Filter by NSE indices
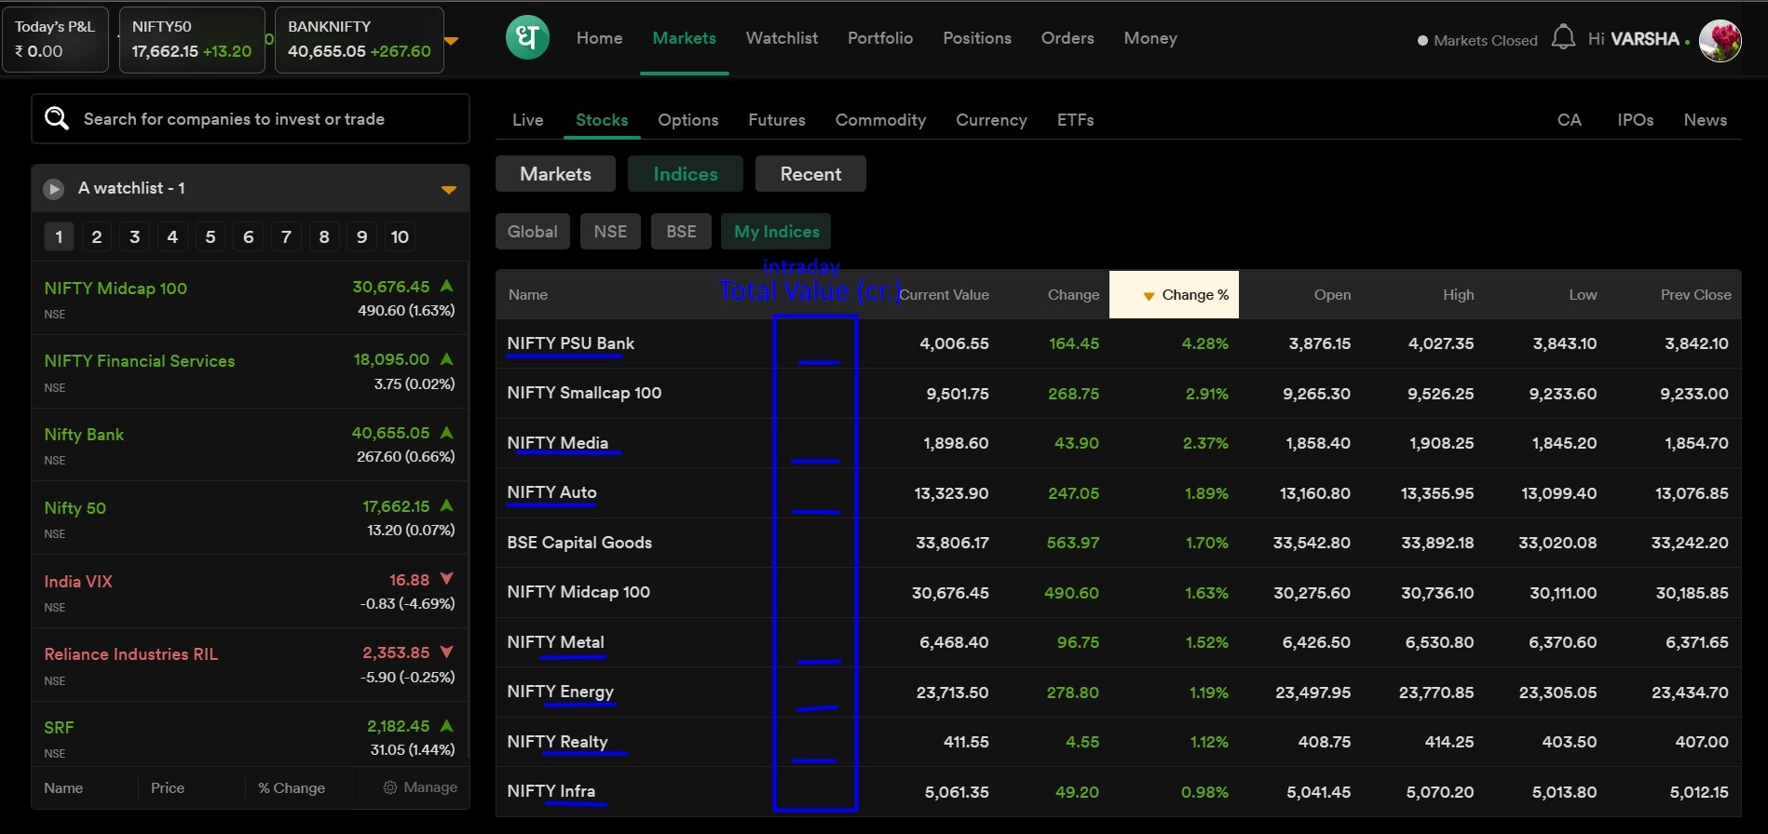This screenshot has width=1768, height=834. coord(611,232)
